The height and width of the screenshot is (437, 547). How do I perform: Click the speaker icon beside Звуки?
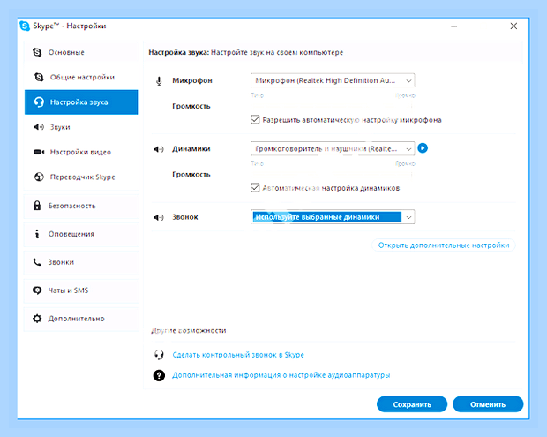[x=39, y=127]
